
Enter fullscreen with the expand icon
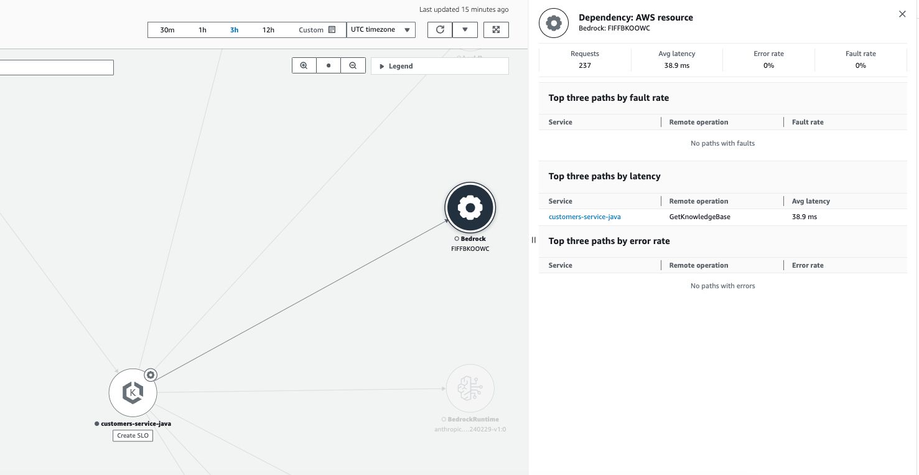click(496, 30)
